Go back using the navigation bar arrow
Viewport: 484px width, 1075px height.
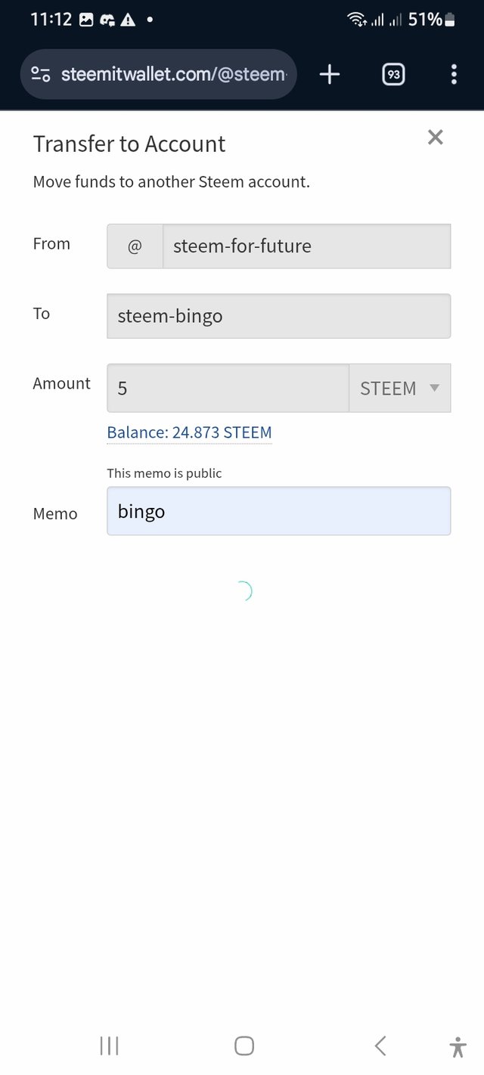(380, 1046)
